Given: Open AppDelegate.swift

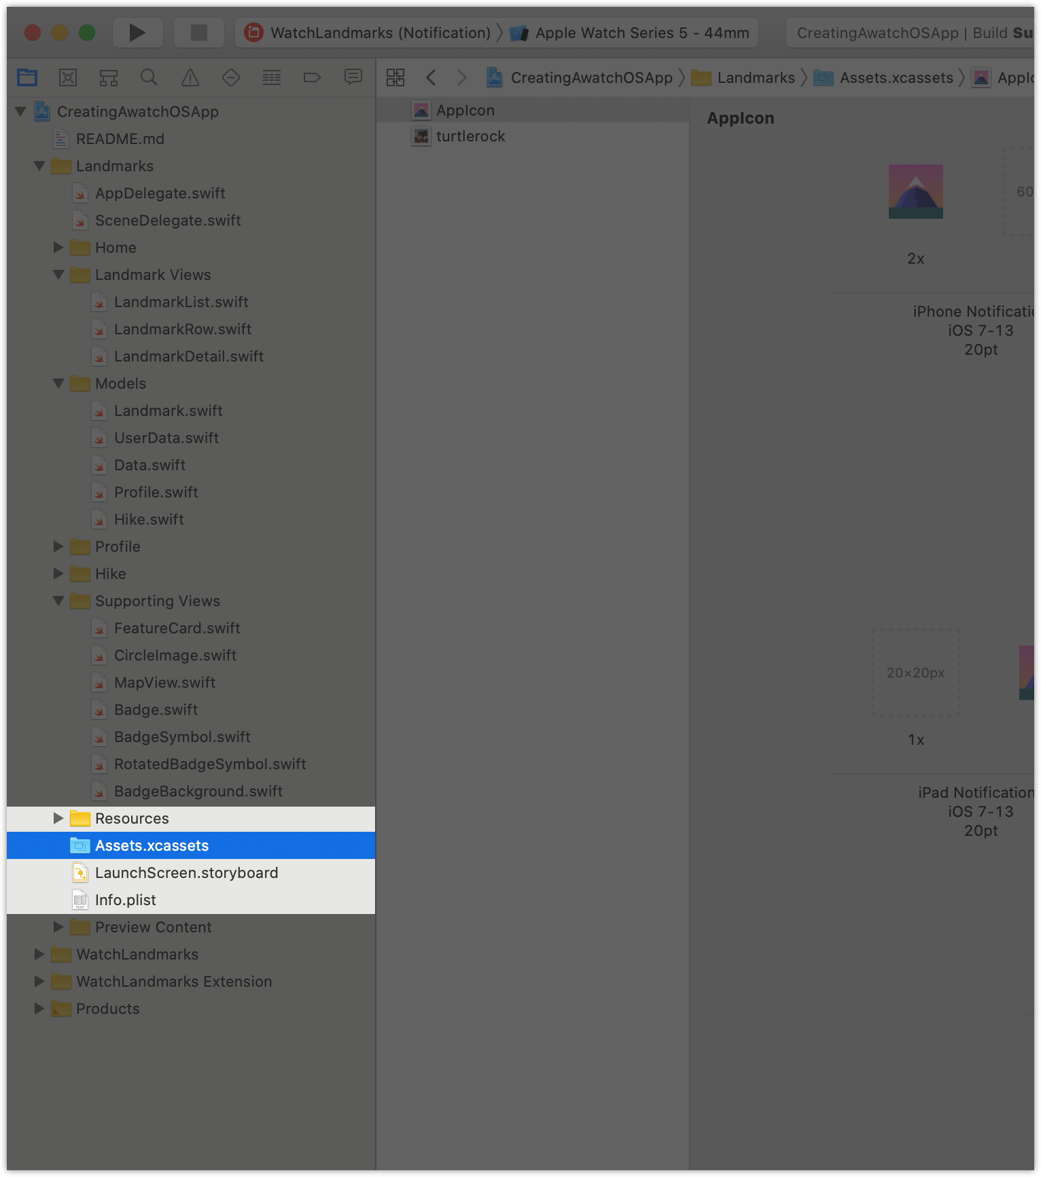Looking at the screenshot, I should (x=191, y=193).
